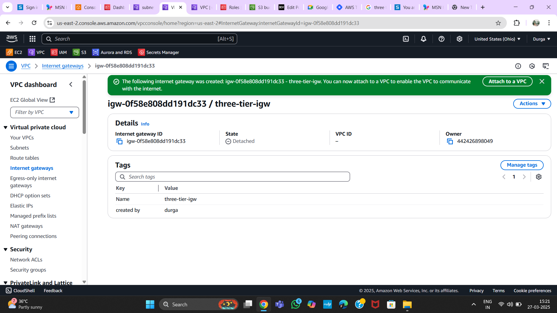Open Microsoft Teams from the taskbar
This screenshot has width=557, height=313.
280,305
